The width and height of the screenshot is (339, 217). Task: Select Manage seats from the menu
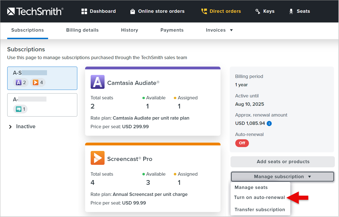click(251, 188)
